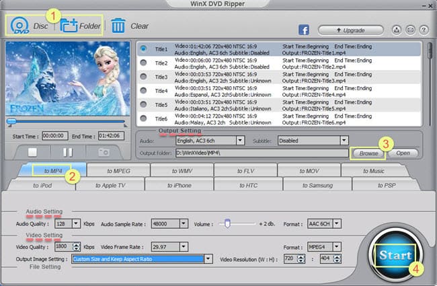Expand the Subtitle dropdown

344,141
